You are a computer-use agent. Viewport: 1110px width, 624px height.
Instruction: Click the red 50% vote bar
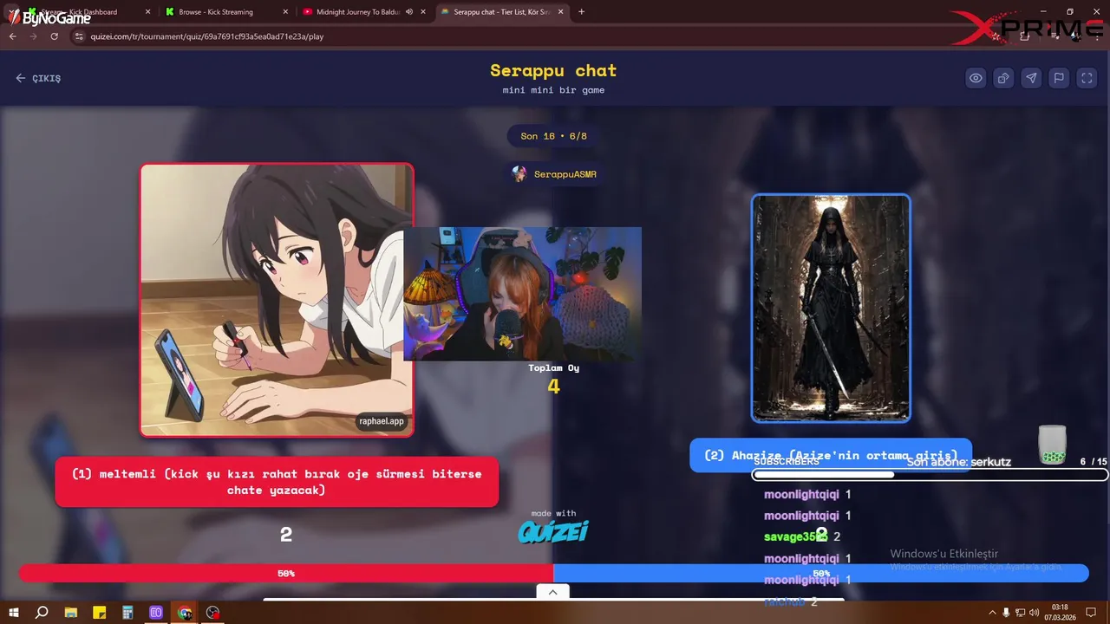click(x=286, y=573)
